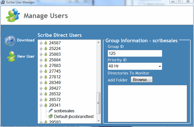Open the Priority ID 48 Hr dropdown

coord(160,66)
